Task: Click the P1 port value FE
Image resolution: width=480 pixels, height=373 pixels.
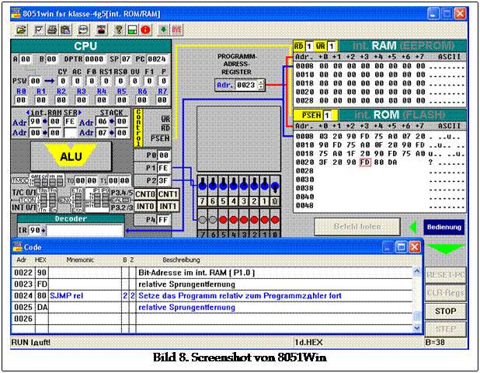Action: [x=163, y=168]
